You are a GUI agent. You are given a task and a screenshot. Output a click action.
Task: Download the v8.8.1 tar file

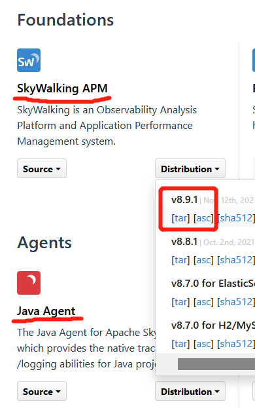[x=180, y=260]
